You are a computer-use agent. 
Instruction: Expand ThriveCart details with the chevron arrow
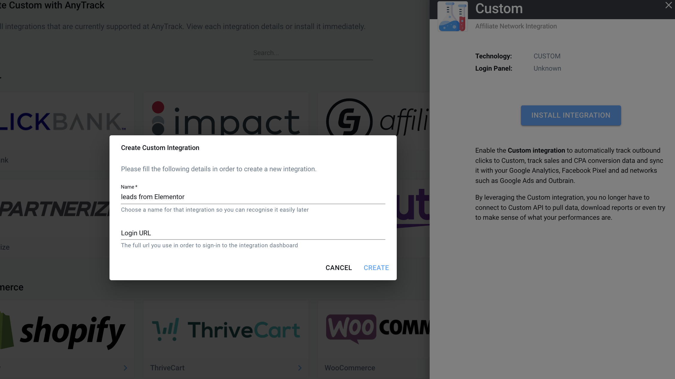(300, 368)
